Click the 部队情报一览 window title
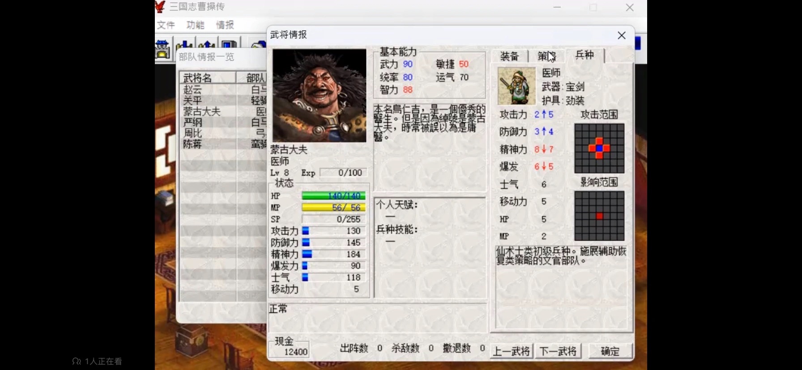The image size is (802, 370). [x=206, y=57]
